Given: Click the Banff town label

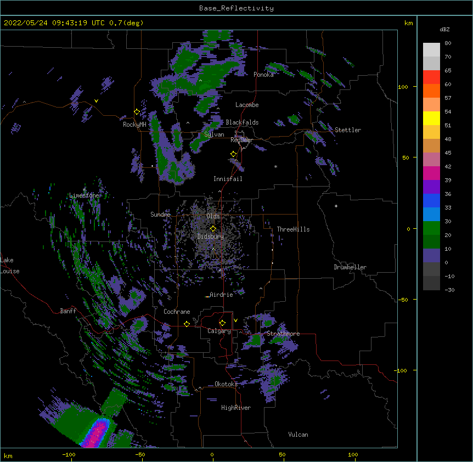Looking at the screenshot, I should pos(68,311).
